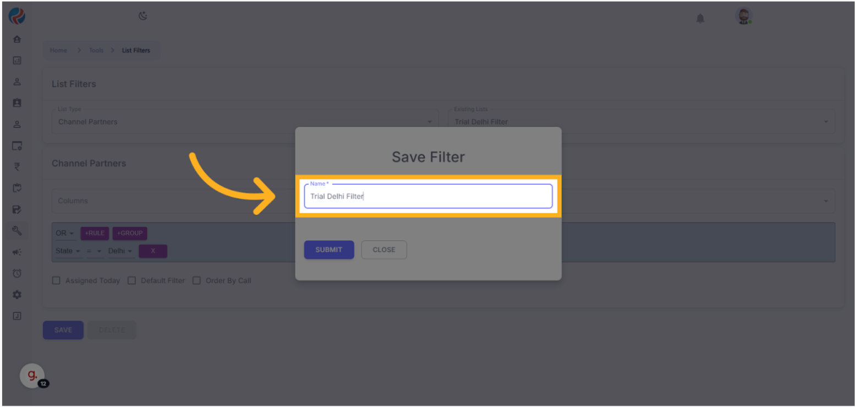Expand the List Type dropdown
856x407 pixels.
tap(245, 122)
